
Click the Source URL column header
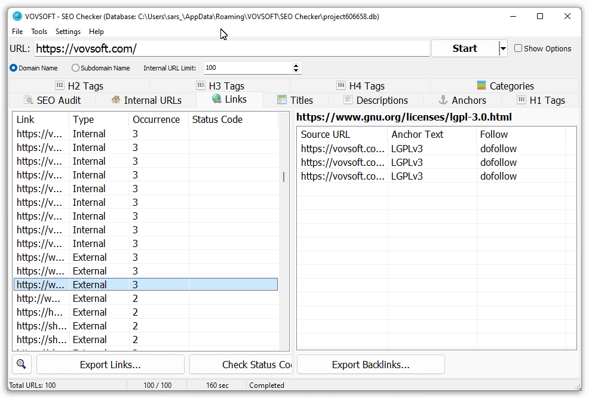point(342,134)
